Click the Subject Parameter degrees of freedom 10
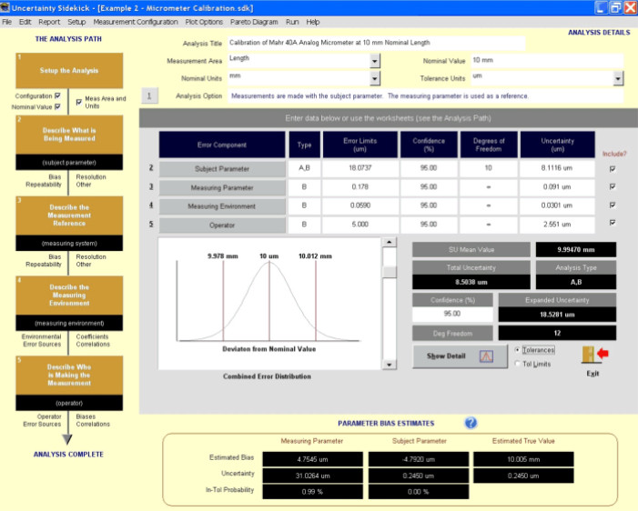Image resolution: width=638 pixels, height=511 pixels. pyautogui.click(x=488, y=168)
